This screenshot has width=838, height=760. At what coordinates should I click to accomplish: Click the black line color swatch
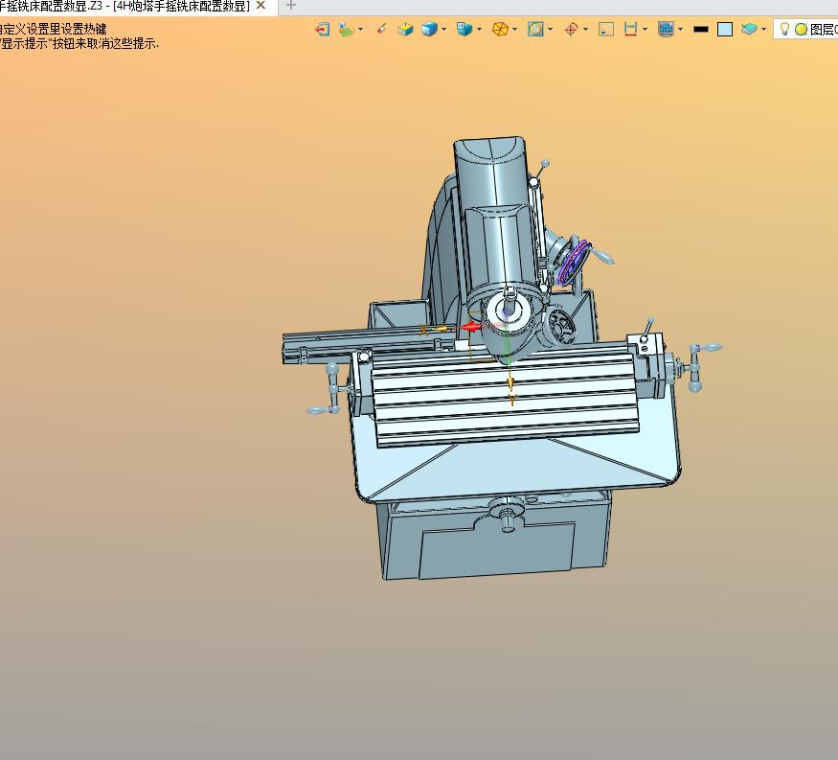pyautogui.click(x=701, y=30)
